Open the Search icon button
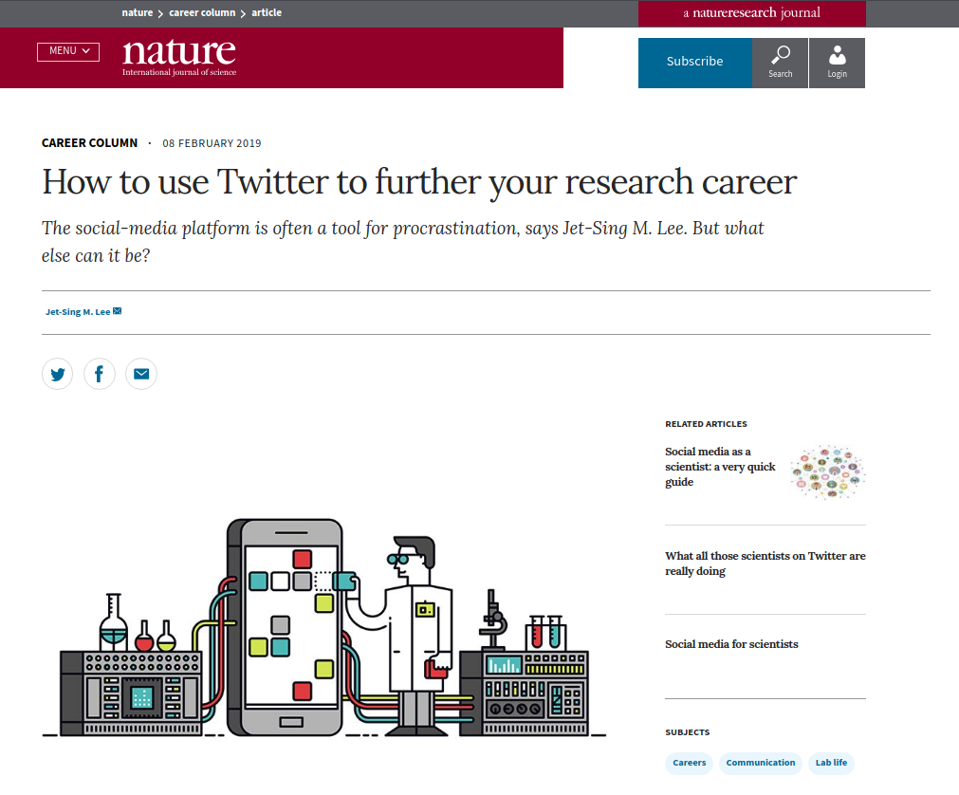This screenshot has height=795, width=959. pyautogui.click(x=780, y=63)
